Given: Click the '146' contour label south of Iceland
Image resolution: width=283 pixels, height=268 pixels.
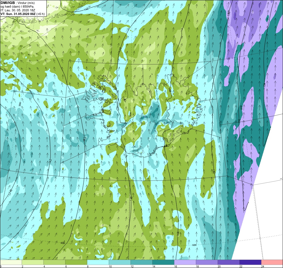Looking at the screenshot, I should point(132,198).
